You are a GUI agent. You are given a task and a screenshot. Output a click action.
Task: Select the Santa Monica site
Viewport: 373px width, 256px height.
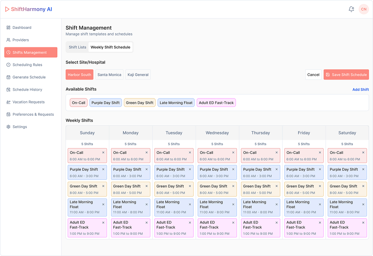pyautogui.click(x=109, y=75)
